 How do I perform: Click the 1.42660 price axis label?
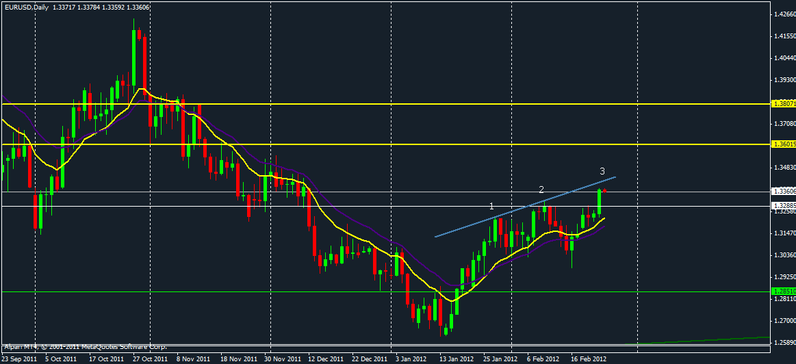pyautogui.click(x=784, y=14)
